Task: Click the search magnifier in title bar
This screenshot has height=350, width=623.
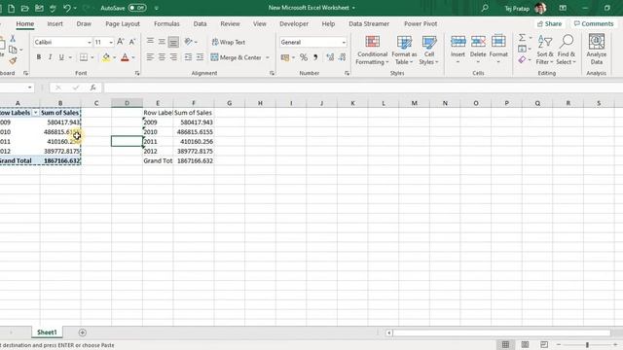Action: click(x=485, y=8)
